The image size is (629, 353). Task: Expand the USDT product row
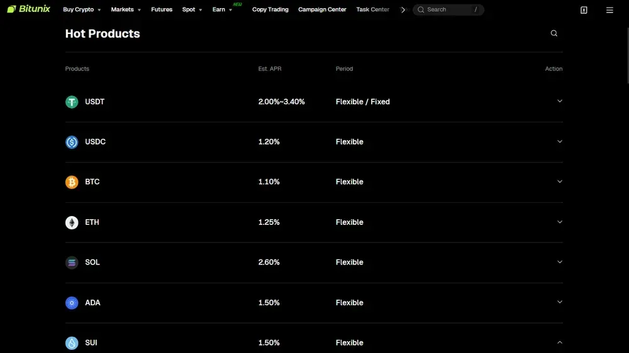(x=560, y=101)
